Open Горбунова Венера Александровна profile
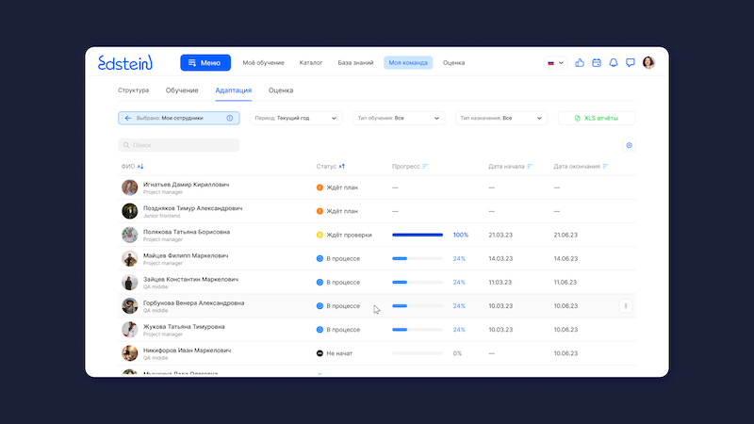754x424 pixels. 194,302
